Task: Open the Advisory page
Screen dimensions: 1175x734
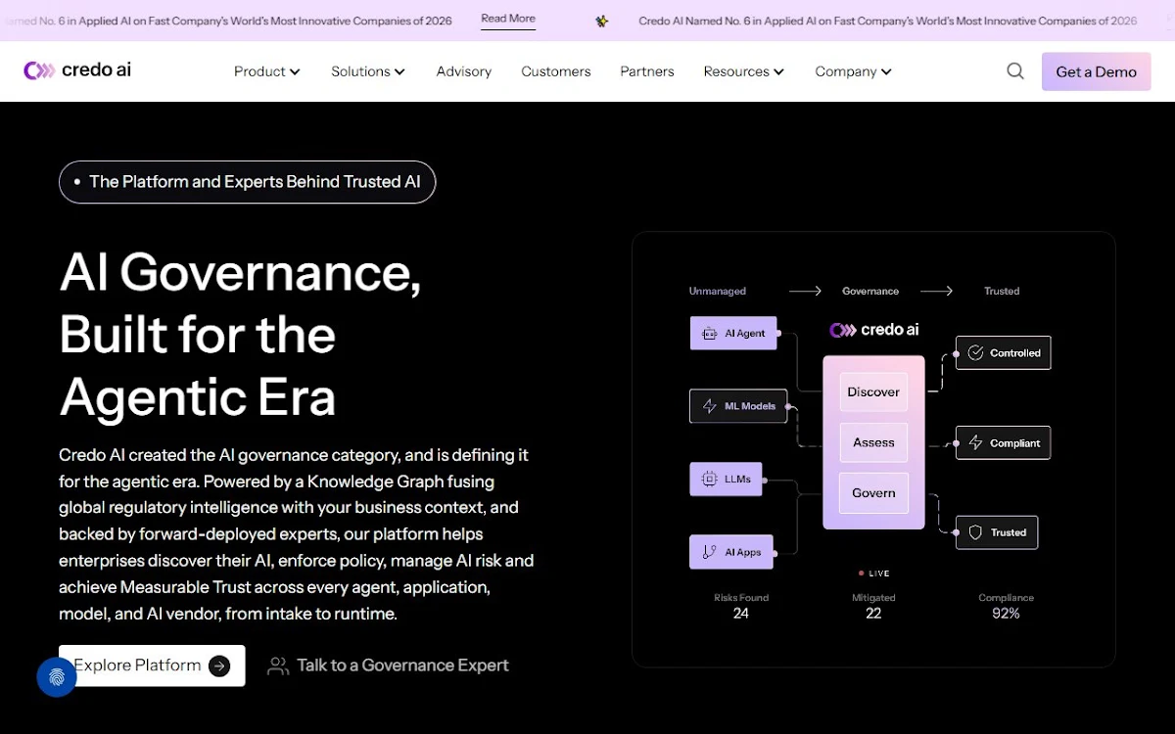Action: (464, 71)
